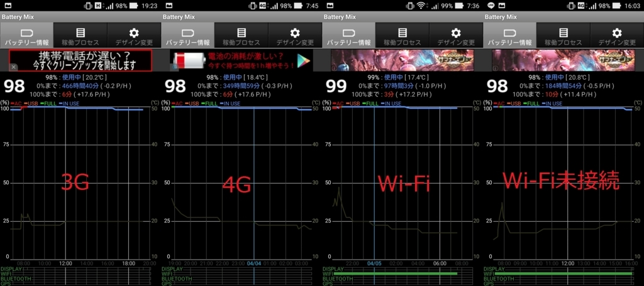Close the 携帯電話が遅い ad with the X
The image size is (644, 286).
14,67
